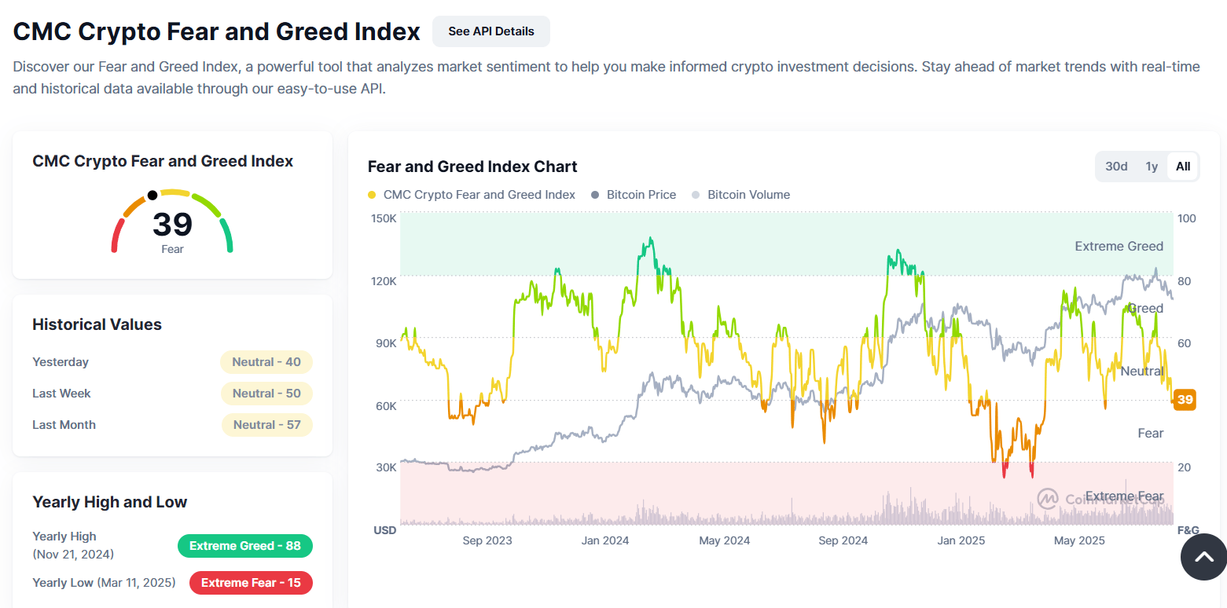Click the scroll-to-top arrow button
This screenshot has height=608, width=1227.
point(1203,557)
